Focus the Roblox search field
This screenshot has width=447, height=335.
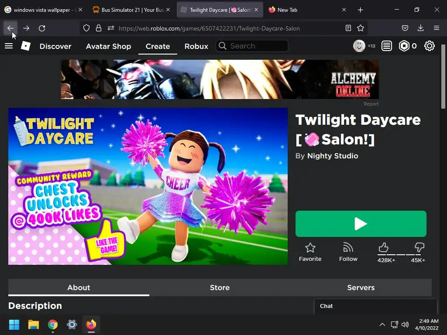[x=252, y=46]
